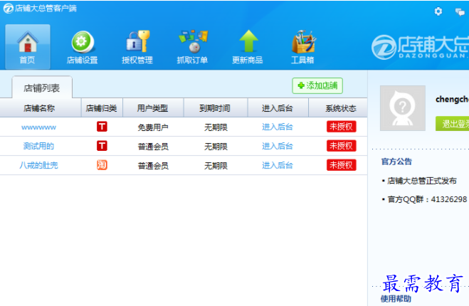Viewport: 469px width, 306px height.
Task: Click 进入后台 for 八戒的肚兜 row
Action: tap(278, 165)
